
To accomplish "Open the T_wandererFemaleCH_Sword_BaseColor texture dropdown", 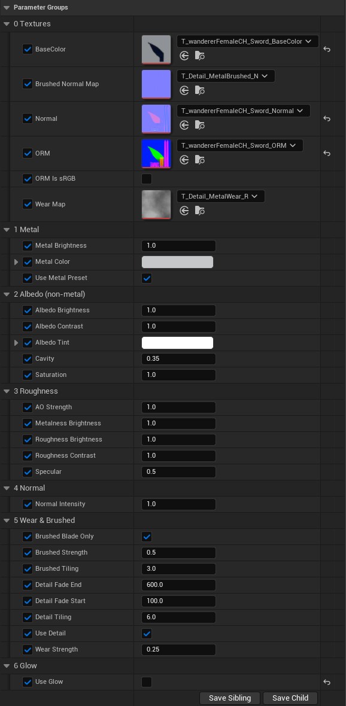I will 248,41.
